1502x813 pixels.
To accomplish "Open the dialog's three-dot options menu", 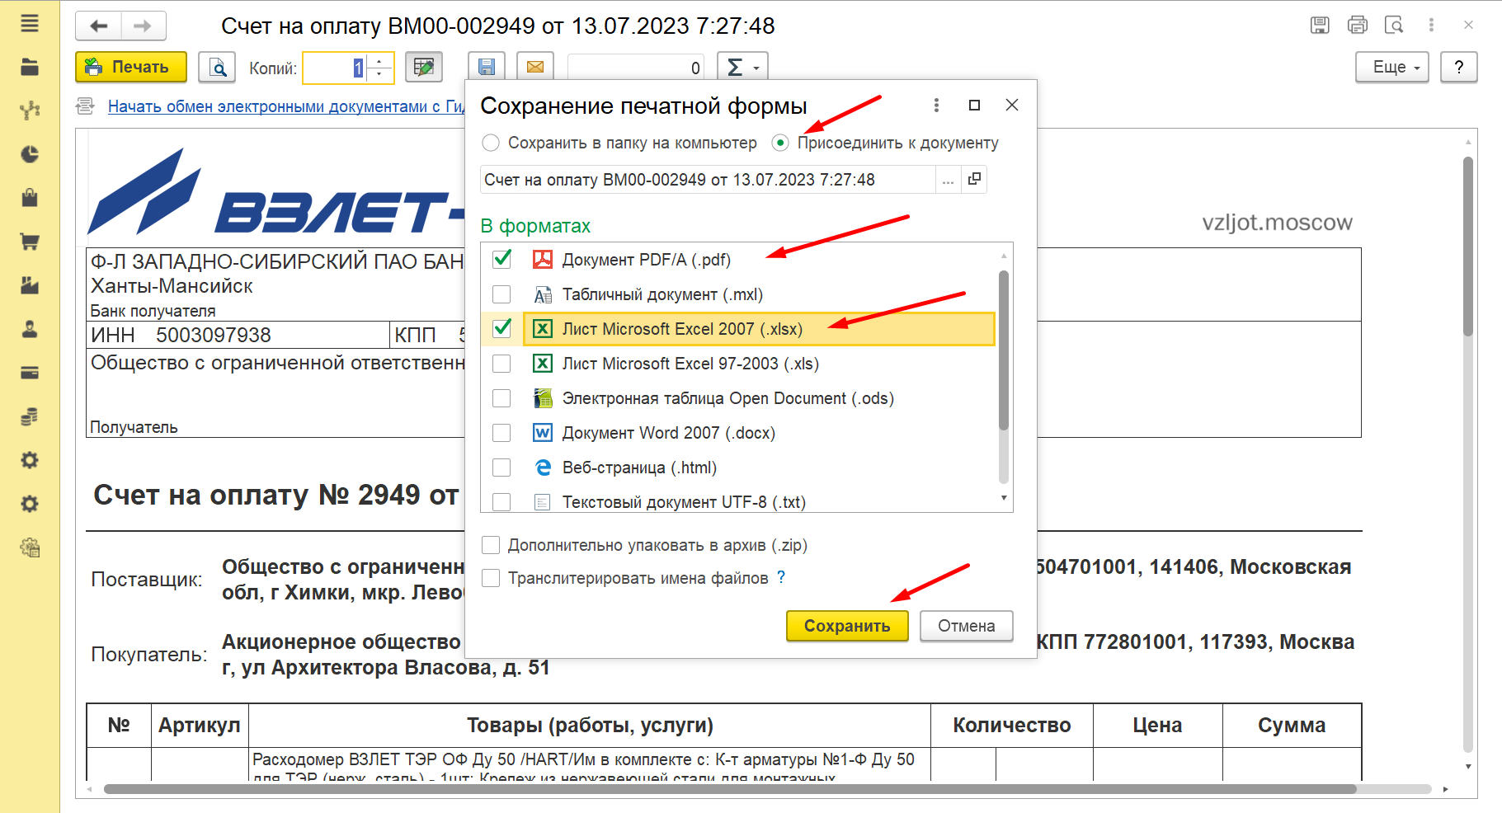I will point(936,105).
